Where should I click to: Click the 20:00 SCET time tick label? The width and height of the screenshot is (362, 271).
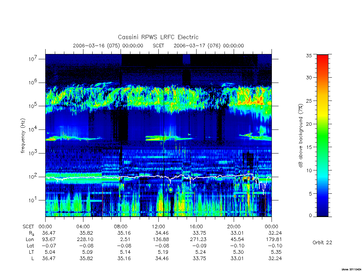click(x=234, y=227)
